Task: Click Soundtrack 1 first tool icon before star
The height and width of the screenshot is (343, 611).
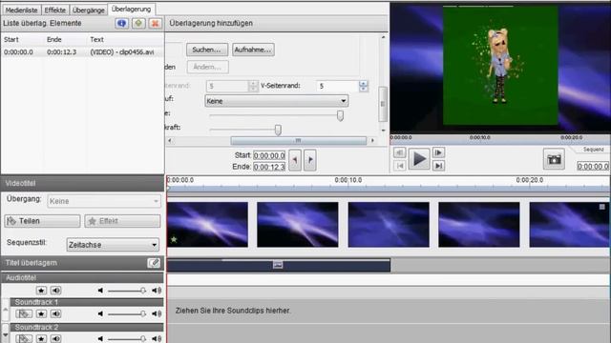Action: 24,313
